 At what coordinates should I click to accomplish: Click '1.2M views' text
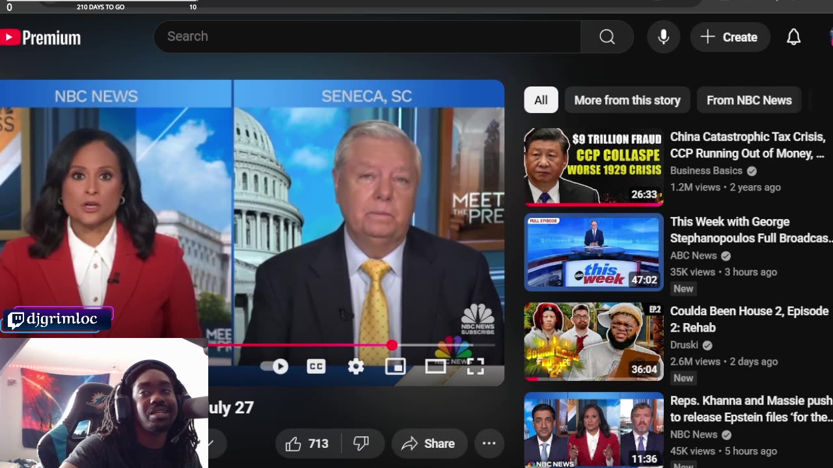coord(695,187)
